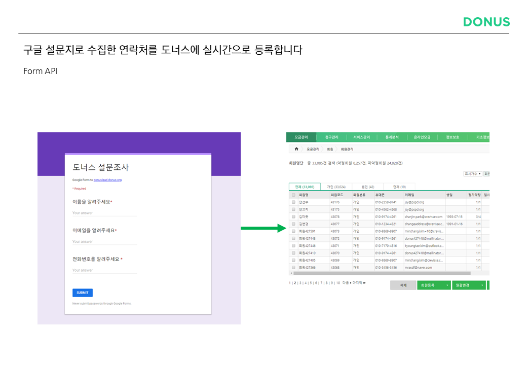
Task: Check the row for member code 43176
Action: pos(293,202)
